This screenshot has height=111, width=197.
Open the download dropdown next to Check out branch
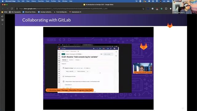coord(88,71)
